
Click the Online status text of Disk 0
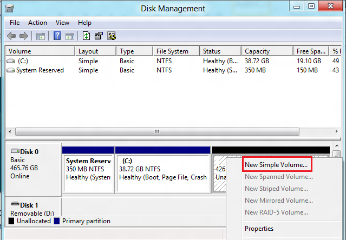[19, 176]
